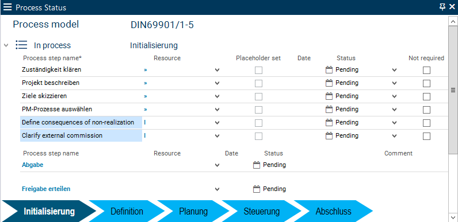
Task: Click the Initialisierung heading beside In process
Action: pos(154,45)
